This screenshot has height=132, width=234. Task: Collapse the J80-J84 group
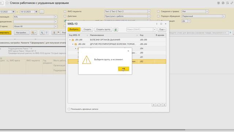click(73, 44)
